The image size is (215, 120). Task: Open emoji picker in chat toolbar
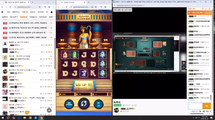click(x=196, y=111)
